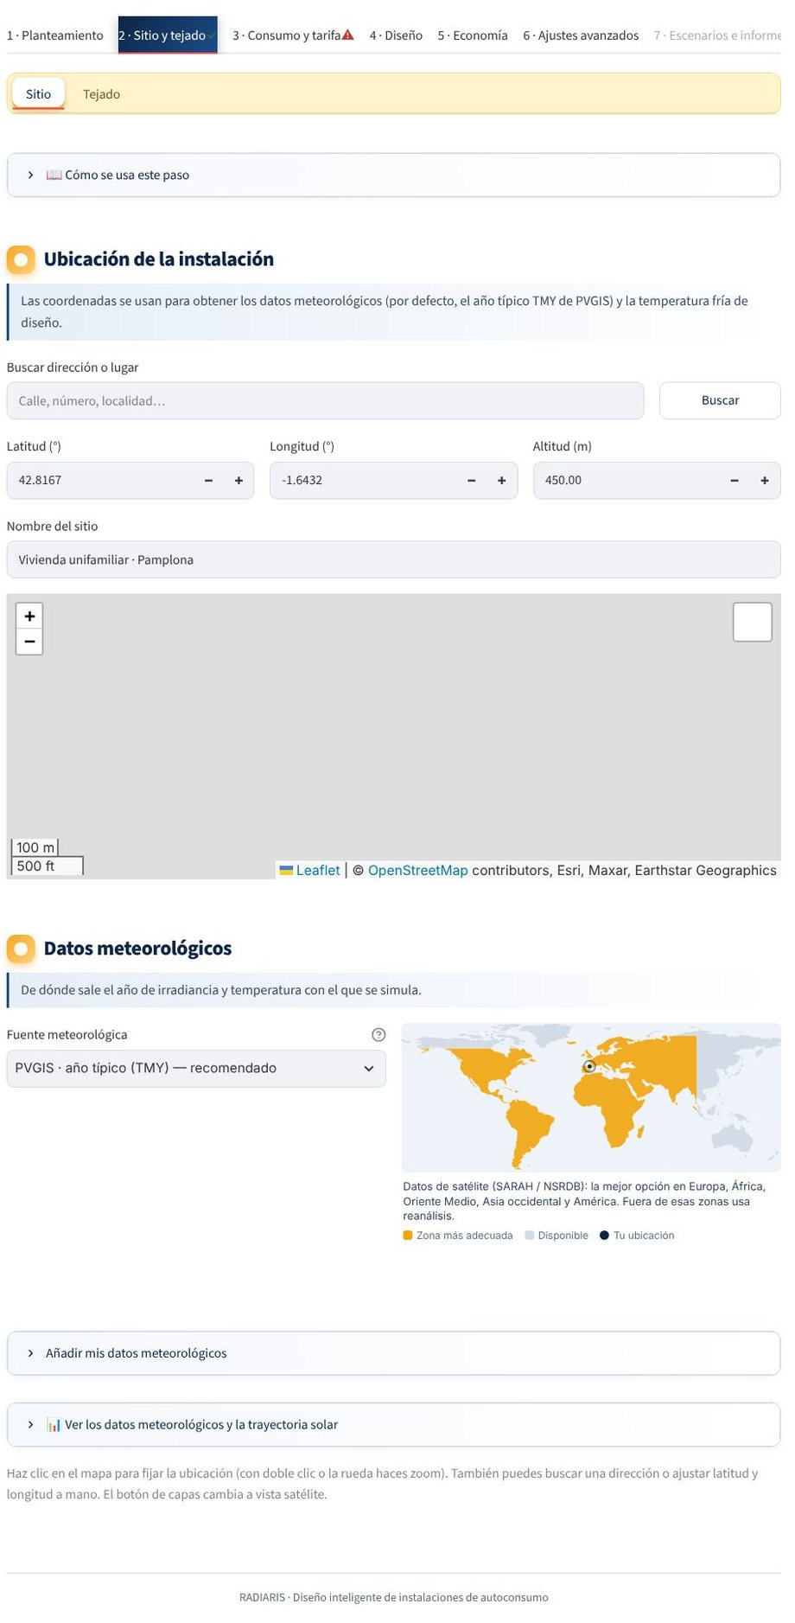
Task: Click the warning icon on Consumo y tarifa
Action: (x=348, y=35)
